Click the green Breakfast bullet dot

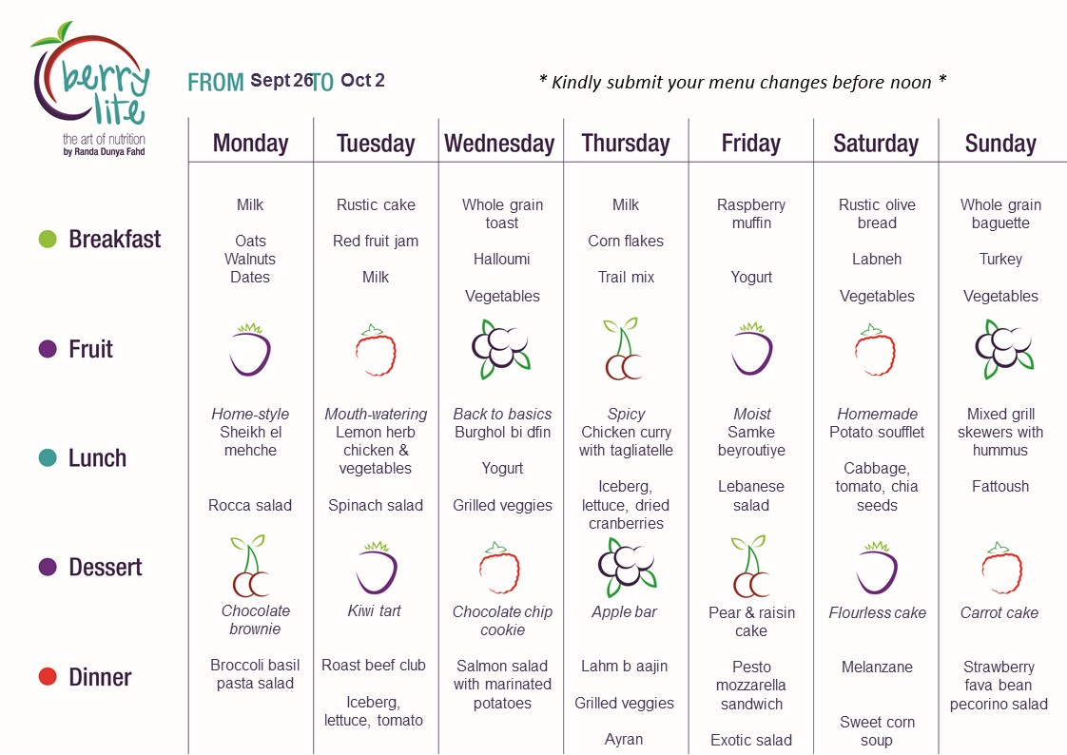[48, 240]
